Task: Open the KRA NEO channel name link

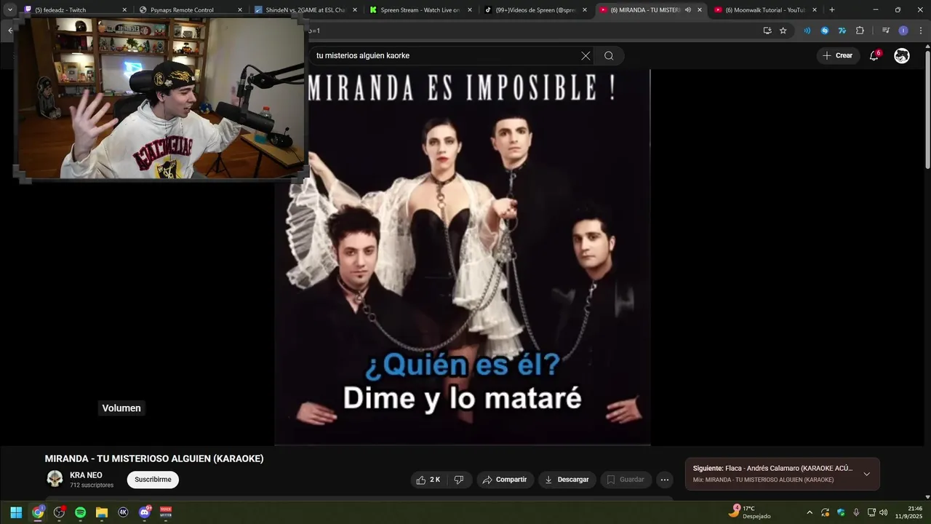Action: (86, 475)
